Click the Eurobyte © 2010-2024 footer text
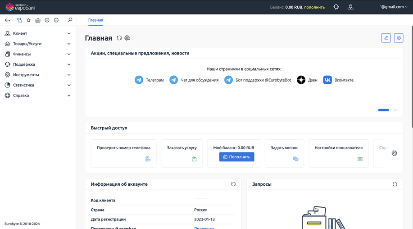This screenshot has height=229, width=413. coord(22,224)
